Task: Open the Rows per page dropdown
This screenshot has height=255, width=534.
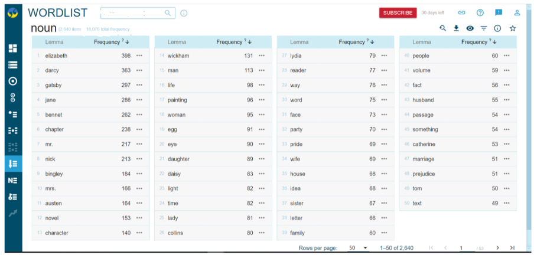Action: coord(358,248)
